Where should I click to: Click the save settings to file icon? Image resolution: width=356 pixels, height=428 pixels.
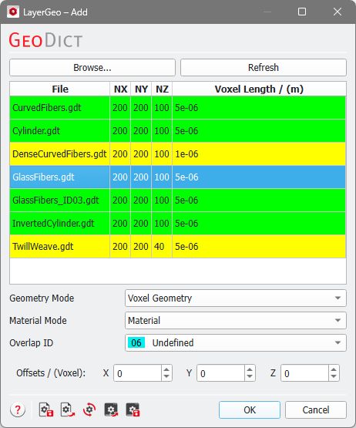click(x=46, y=409)
